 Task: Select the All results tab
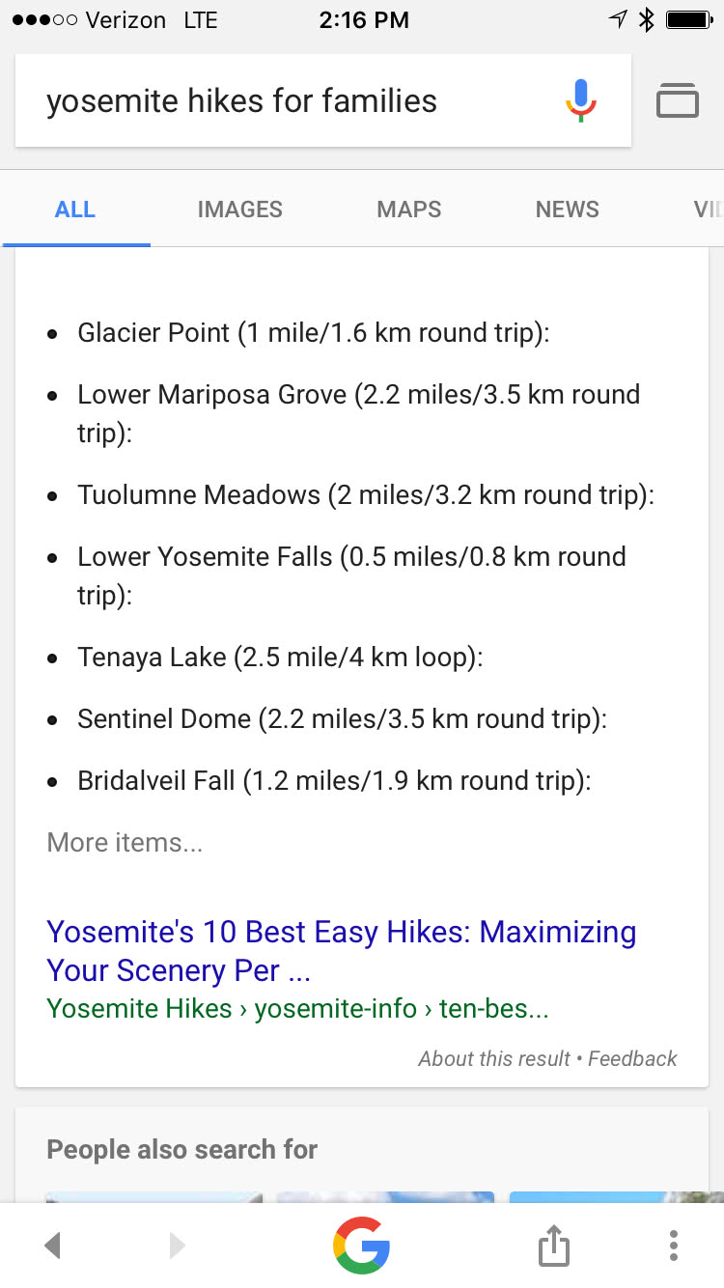(75, 210)
